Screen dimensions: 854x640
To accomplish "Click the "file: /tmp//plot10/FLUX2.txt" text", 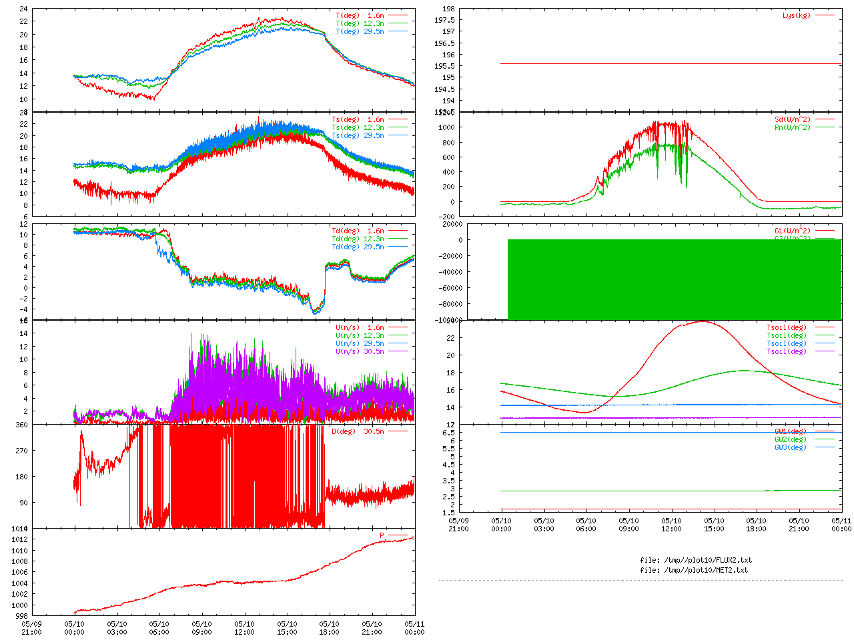I will (696, 561).
